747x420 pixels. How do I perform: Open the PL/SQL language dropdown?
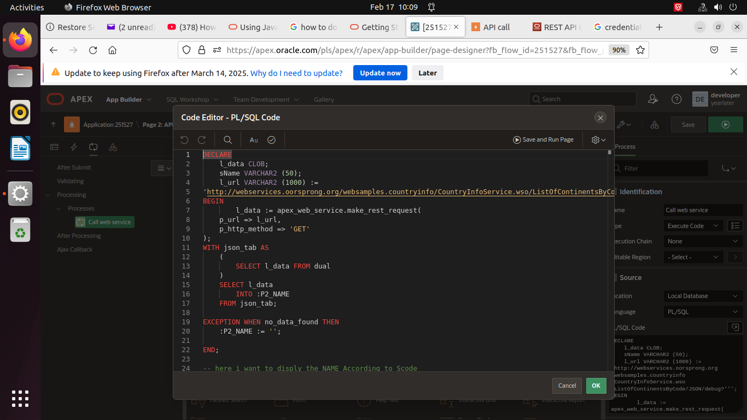(x=703, y=312)
